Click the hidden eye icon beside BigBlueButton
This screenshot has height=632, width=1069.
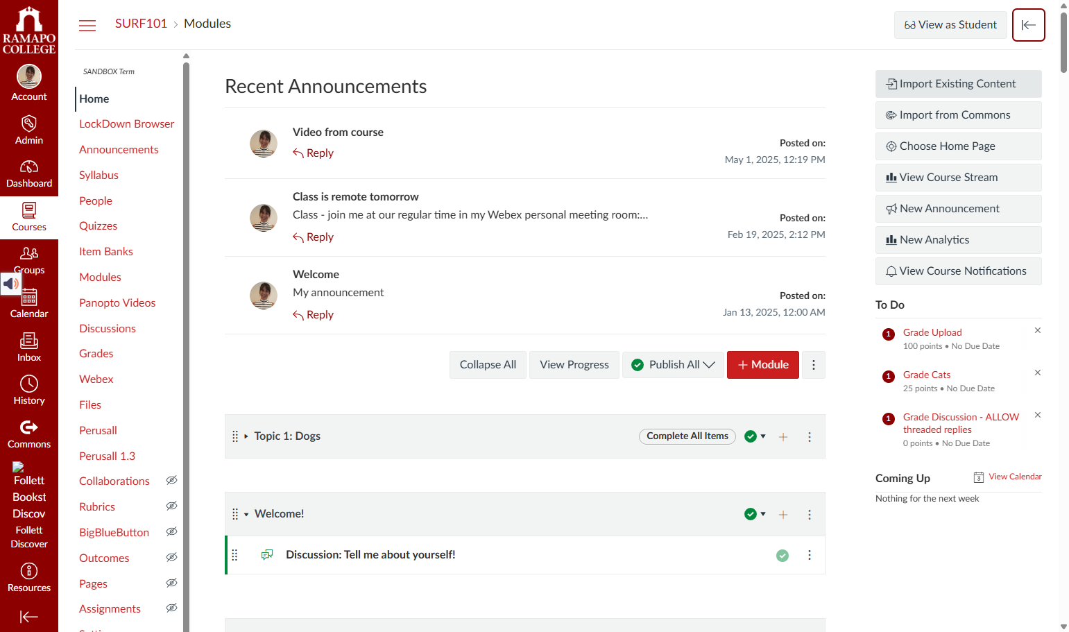[x=171, y=531]
